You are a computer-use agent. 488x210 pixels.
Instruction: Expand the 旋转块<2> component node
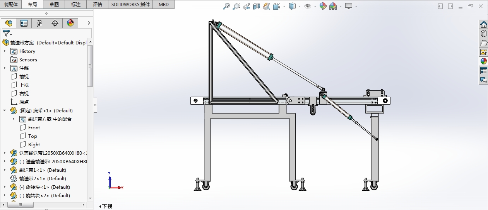point(5,195)
